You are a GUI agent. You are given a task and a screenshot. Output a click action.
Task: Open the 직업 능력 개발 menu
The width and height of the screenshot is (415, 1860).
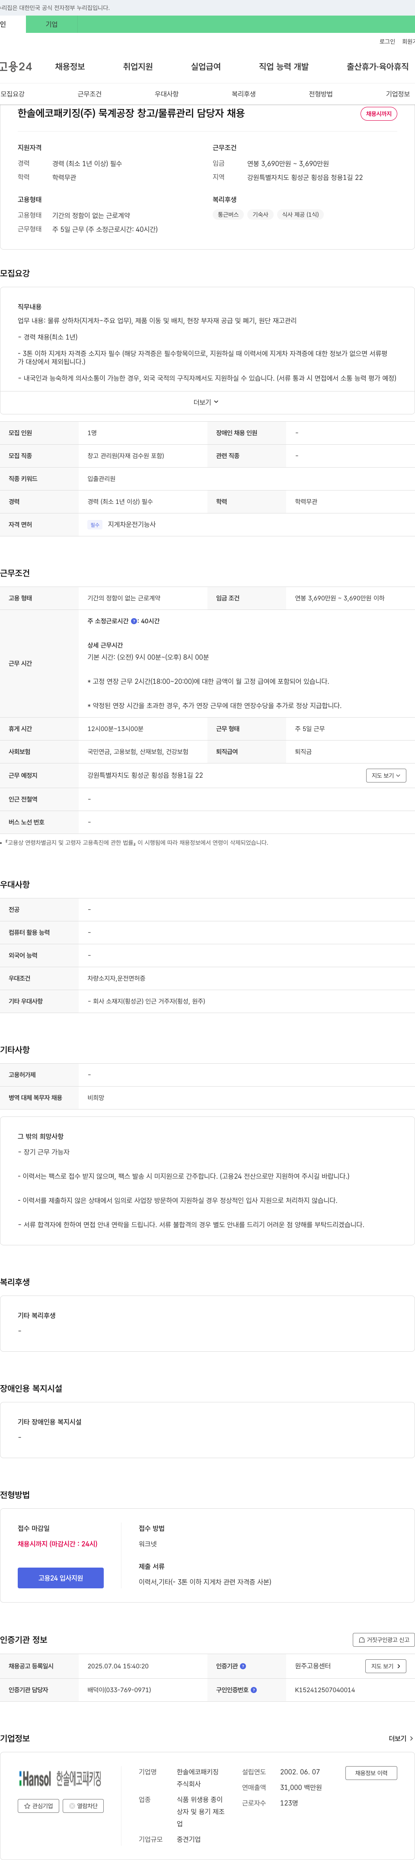pyautogui.click(x=284, y=67)
